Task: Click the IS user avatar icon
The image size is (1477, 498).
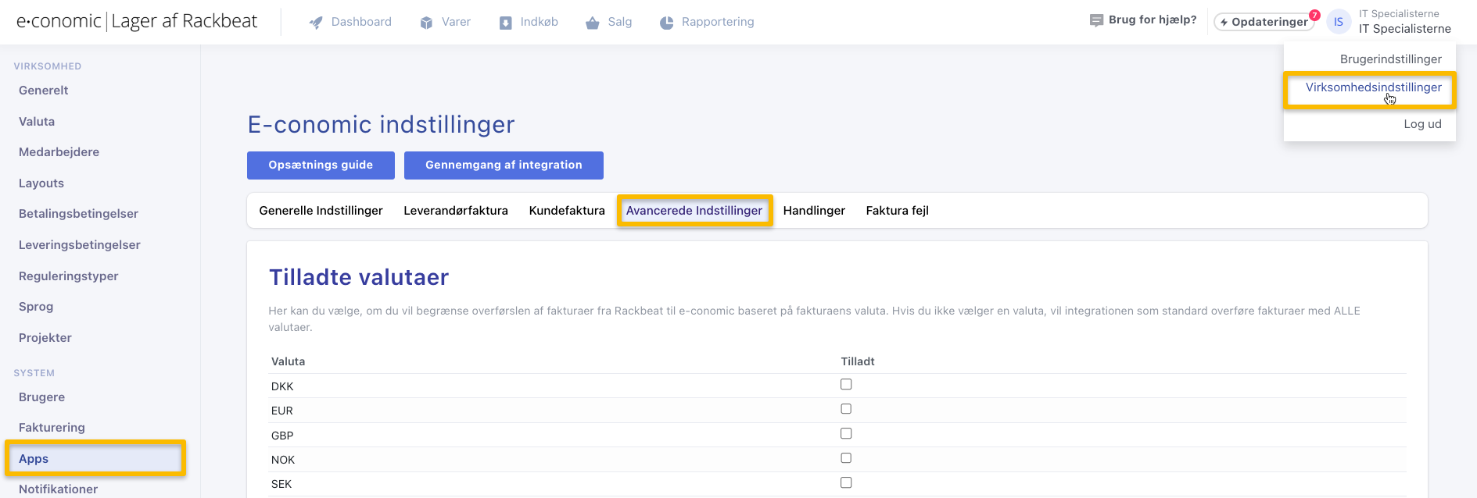Action: [1339, 22]
